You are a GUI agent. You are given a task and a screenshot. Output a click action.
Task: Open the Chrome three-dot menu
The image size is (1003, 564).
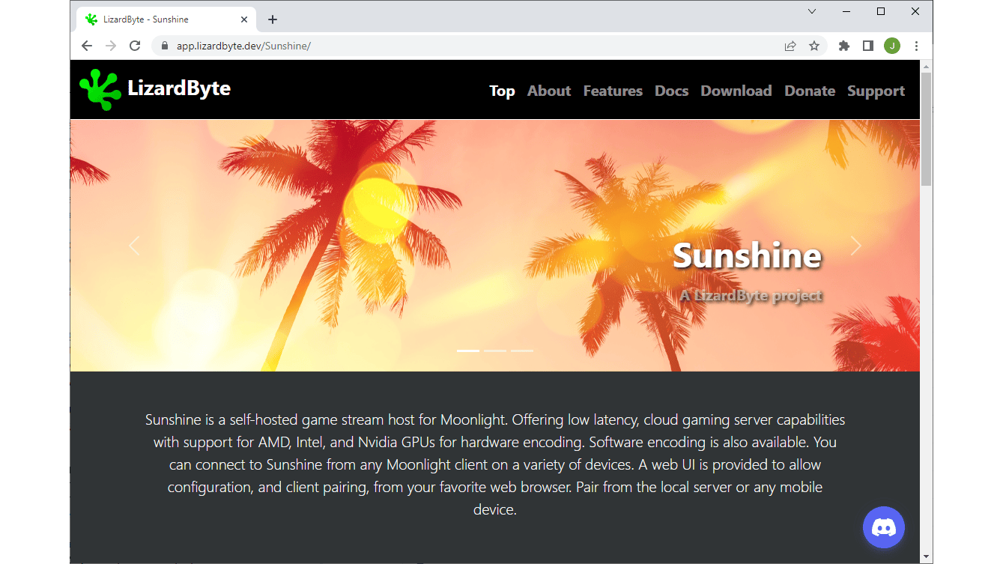click(x=916, y=46)
